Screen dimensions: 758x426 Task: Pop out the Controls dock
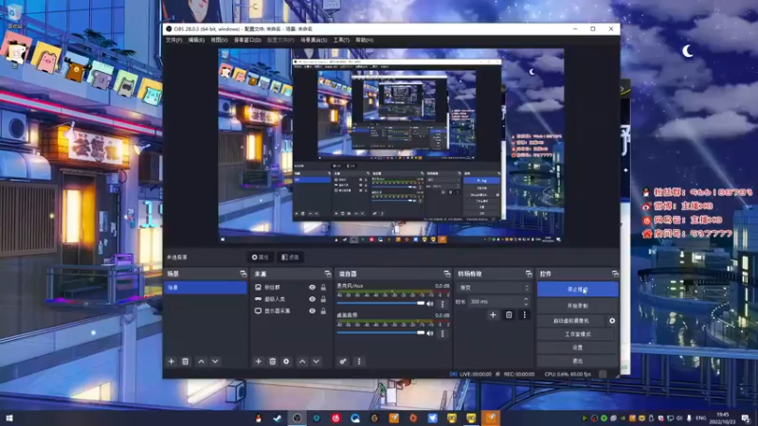pos(615,274)
